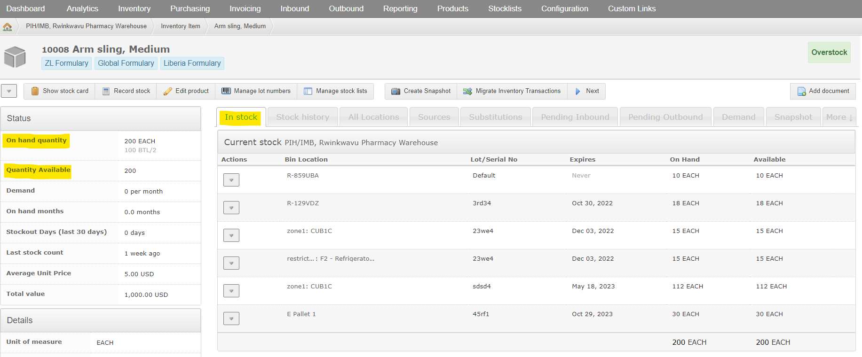Screen dimensions: 862x357
Task: Click the Lot/Serial No column header
Action: [x=494, y=160]
